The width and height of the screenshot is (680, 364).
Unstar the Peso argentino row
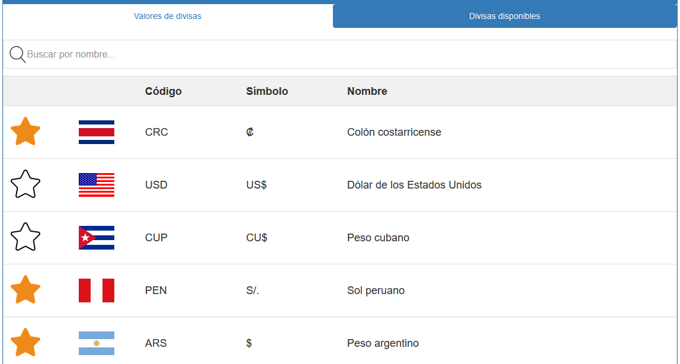pyautogui.click(x=26, y=343)
